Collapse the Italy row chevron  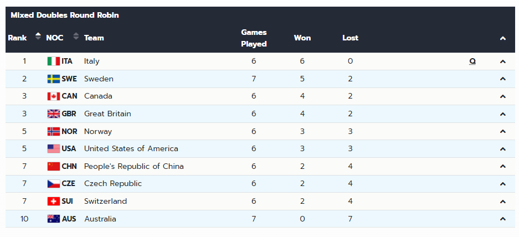coord(503,61)
